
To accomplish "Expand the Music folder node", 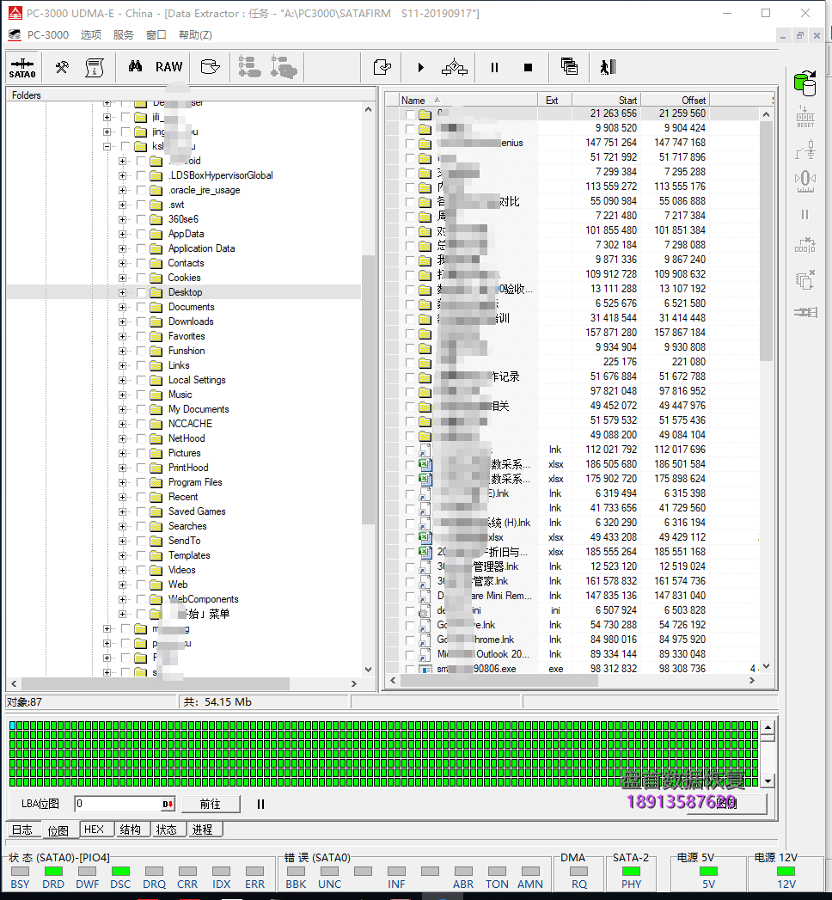I will (x=122, y=395).
